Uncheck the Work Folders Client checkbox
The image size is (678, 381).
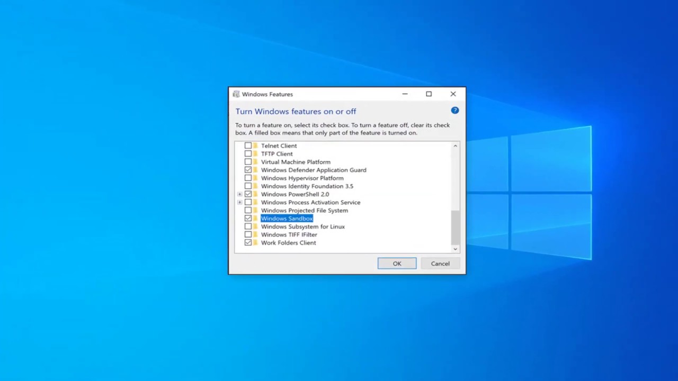(248, 243)
